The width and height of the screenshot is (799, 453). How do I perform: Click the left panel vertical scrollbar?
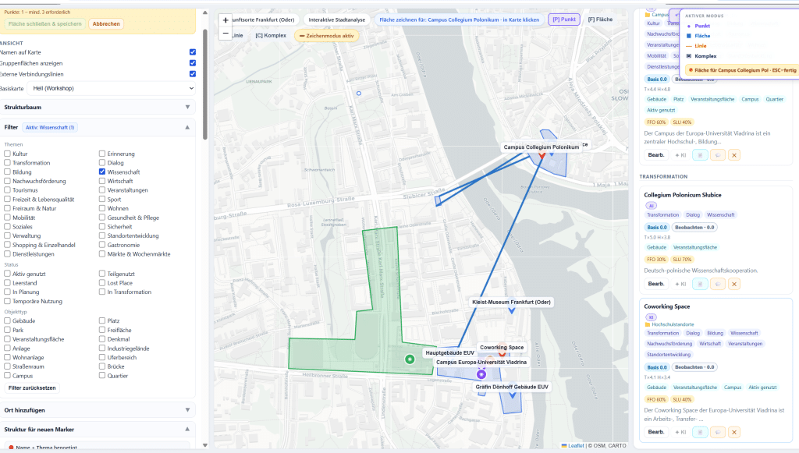(205, 84)
